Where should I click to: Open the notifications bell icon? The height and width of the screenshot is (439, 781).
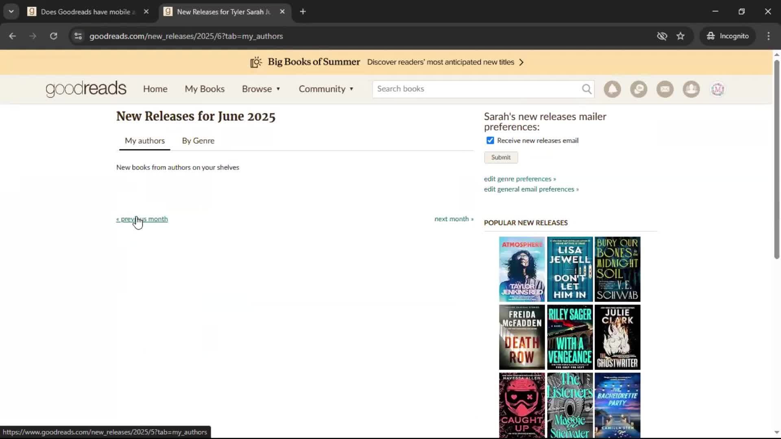click(612, 89)
